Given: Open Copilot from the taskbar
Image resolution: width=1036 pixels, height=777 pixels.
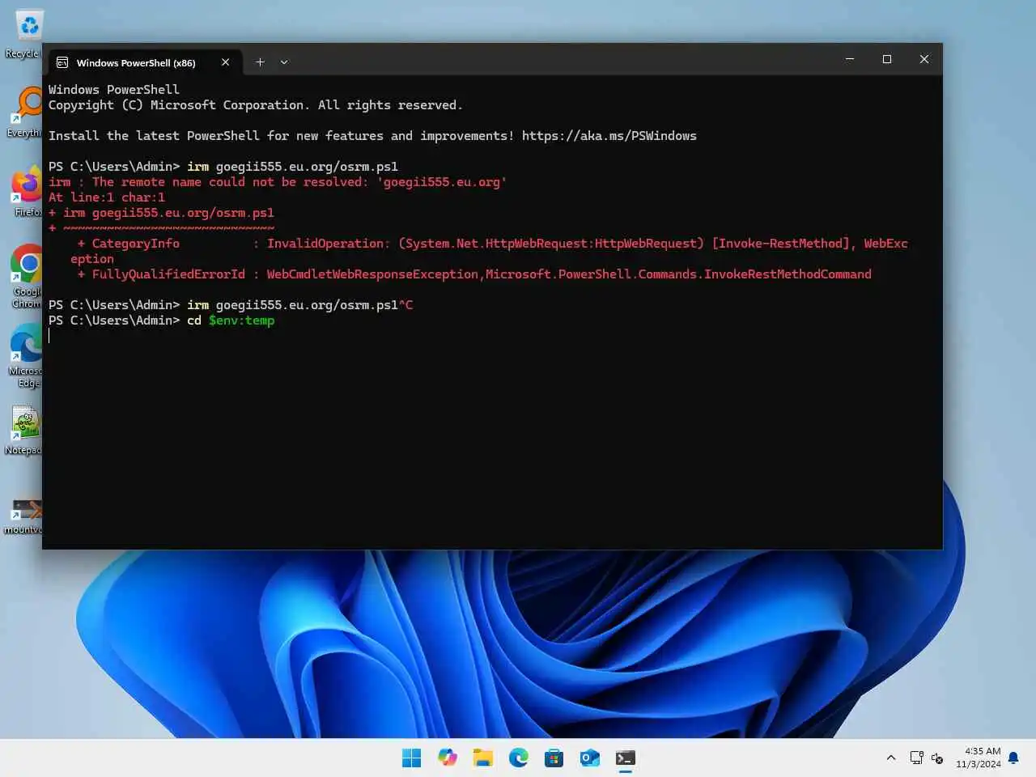Looking at the screenshot, I should click(x=448, y=758).
